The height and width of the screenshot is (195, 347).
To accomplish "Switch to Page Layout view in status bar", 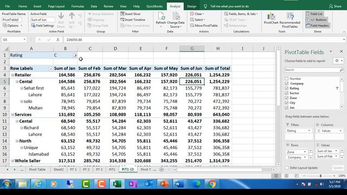I will pos(286,175).
